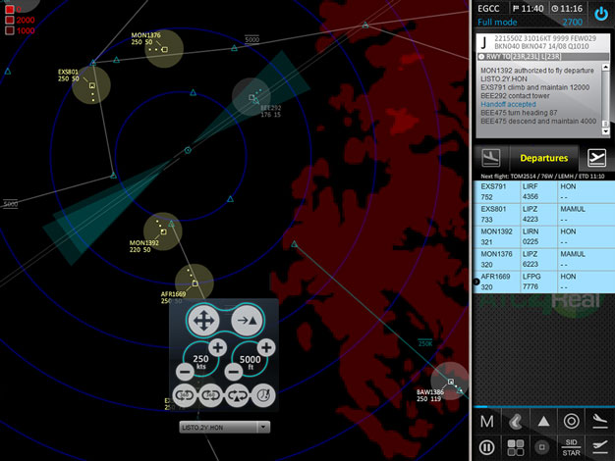615x461 pixels.
Task: Click the waypoint triangle icon in bottom toolbar
Action: (x=542, y=421)
